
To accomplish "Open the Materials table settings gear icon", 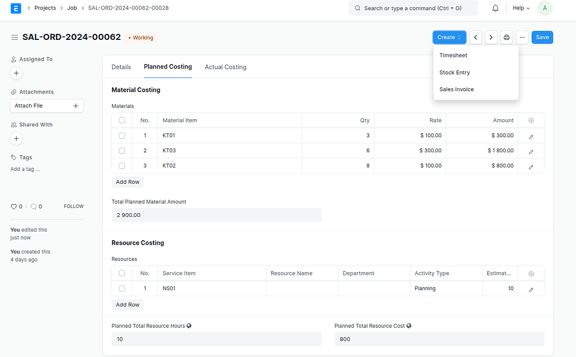I will pyautogui.click(x=530, y=120).
